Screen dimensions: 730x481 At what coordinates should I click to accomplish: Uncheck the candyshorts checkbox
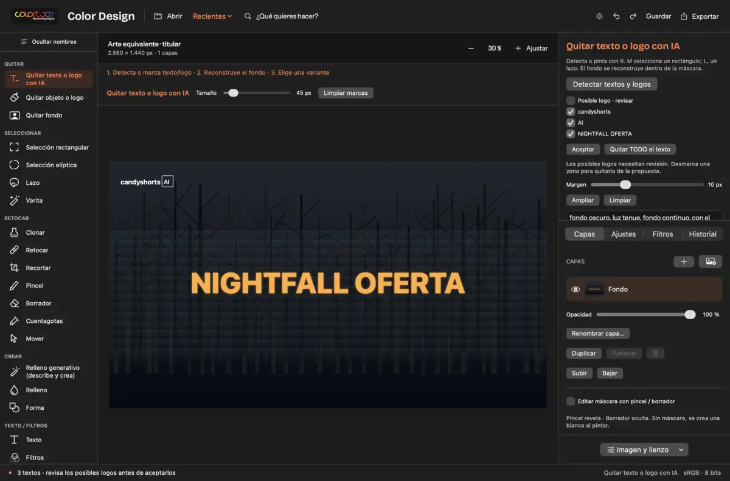click(571, 111)
